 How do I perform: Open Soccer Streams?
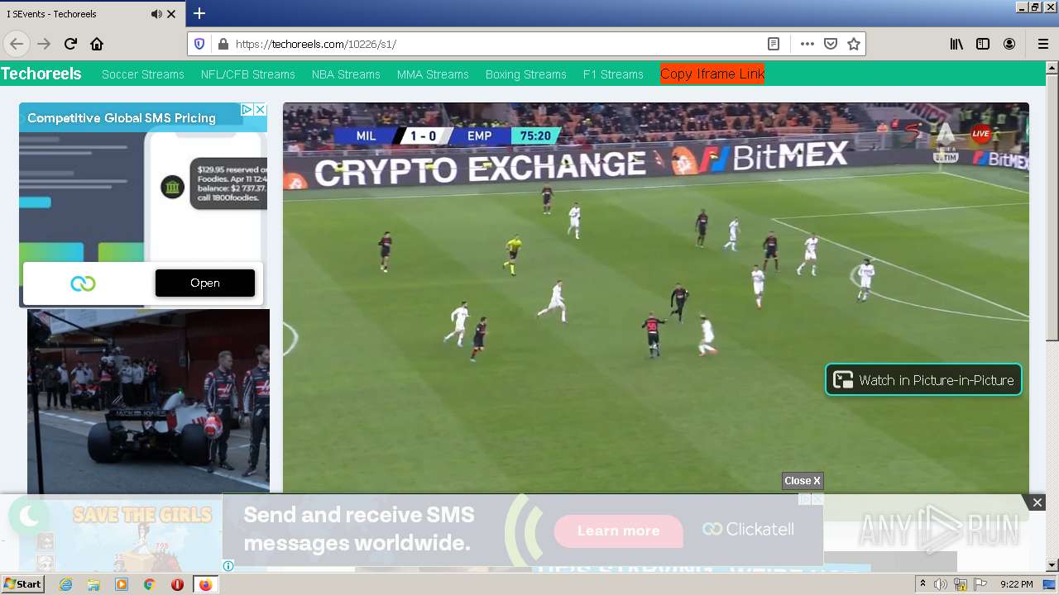click(x=143, y=74)
